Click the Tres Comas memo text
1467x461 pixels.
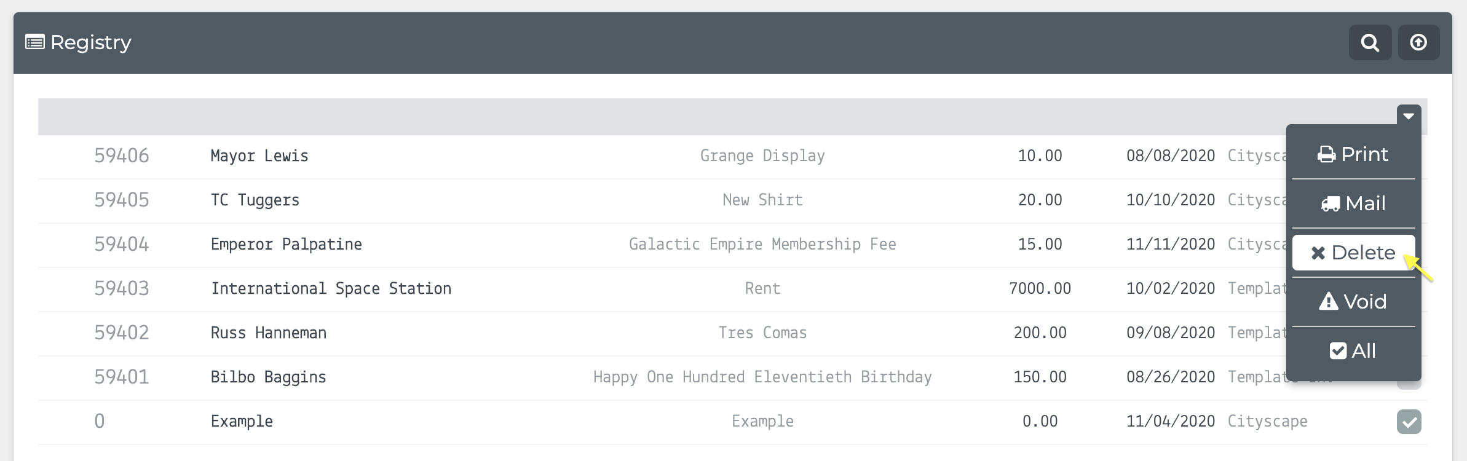click(x=762, y=333)
